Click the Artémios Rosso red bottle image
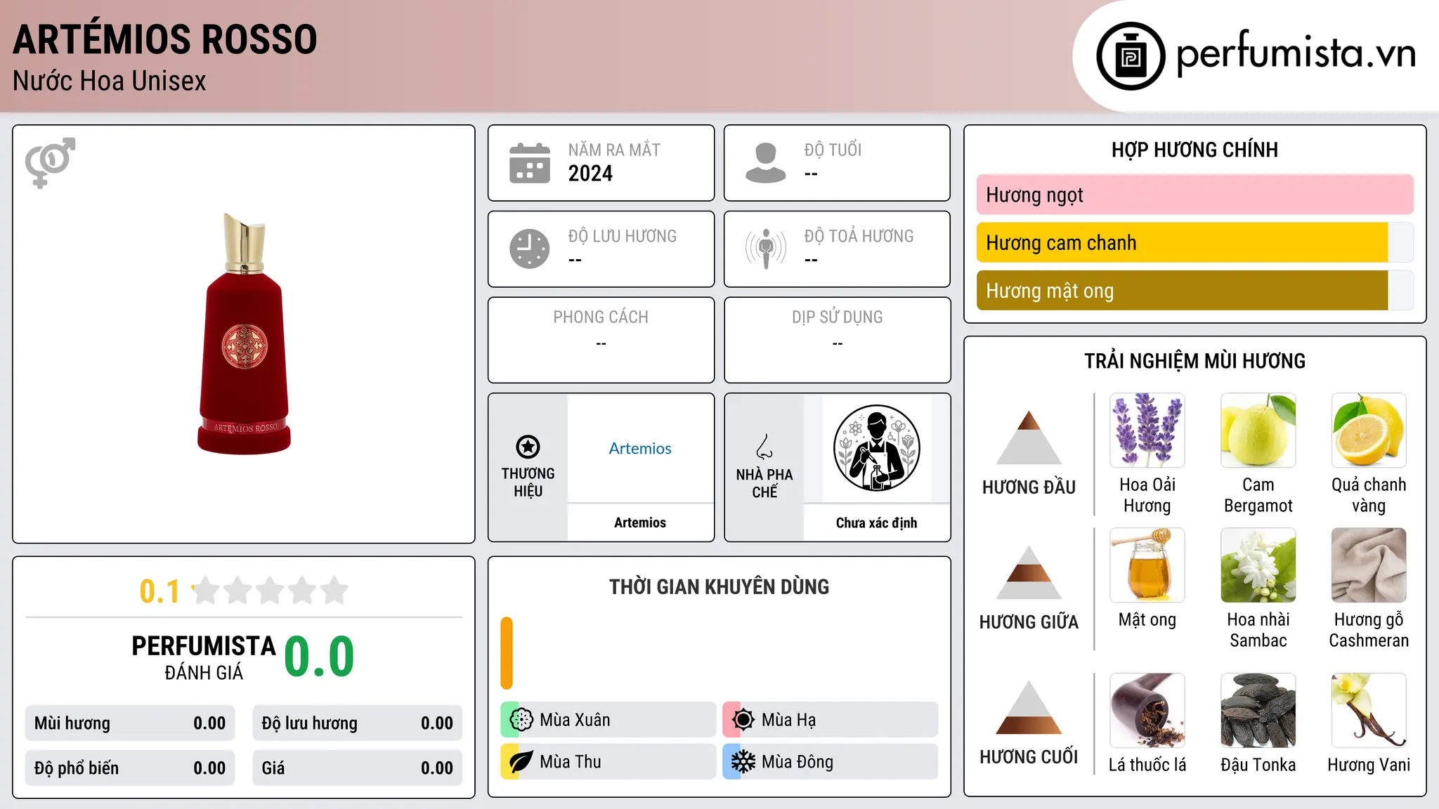1439x809 pixels. click(x=244, y=334)
